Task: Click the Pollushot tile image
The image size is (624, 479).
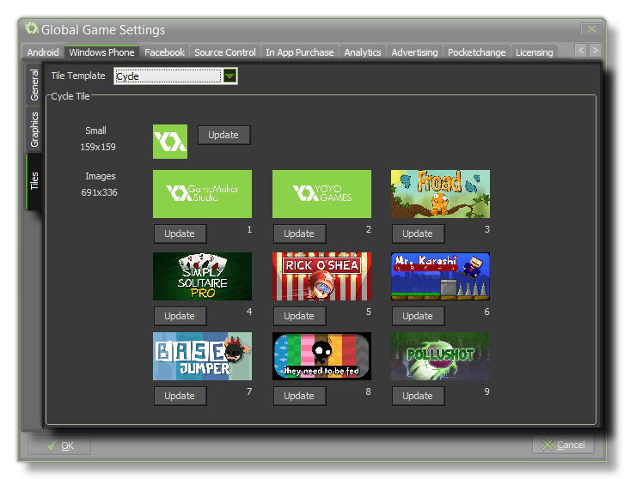Action: pos(440,356)
